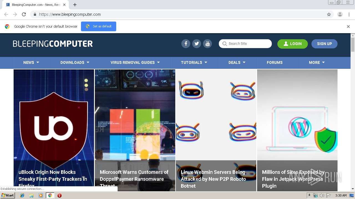355x199 pixels.
Task: Read Microsoft Warns Customers headline link
Action: 134,179
